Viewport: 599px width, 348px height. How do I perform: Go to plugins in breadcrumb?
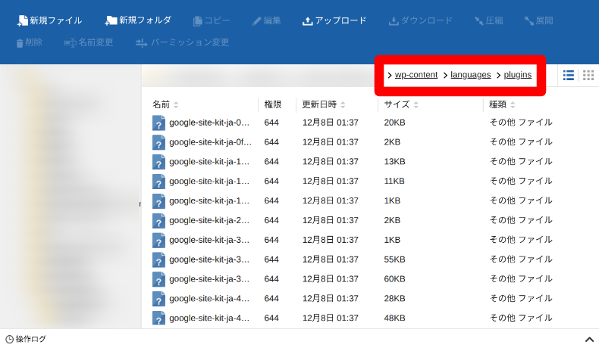coord(518,75)
